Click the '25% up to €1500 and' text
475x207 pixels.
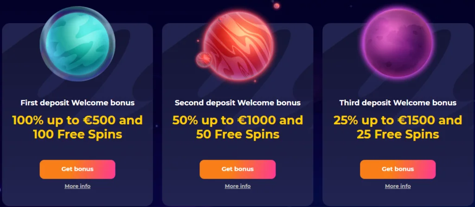pyautogui.click(x=398, y=120)
